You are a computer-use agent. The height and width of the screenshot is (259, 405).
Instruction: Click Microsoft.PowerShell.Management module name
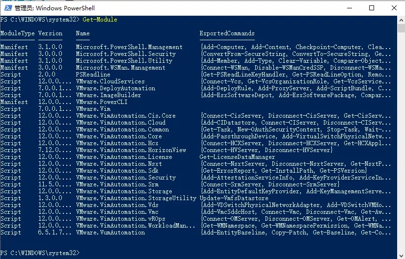(129, 47)
